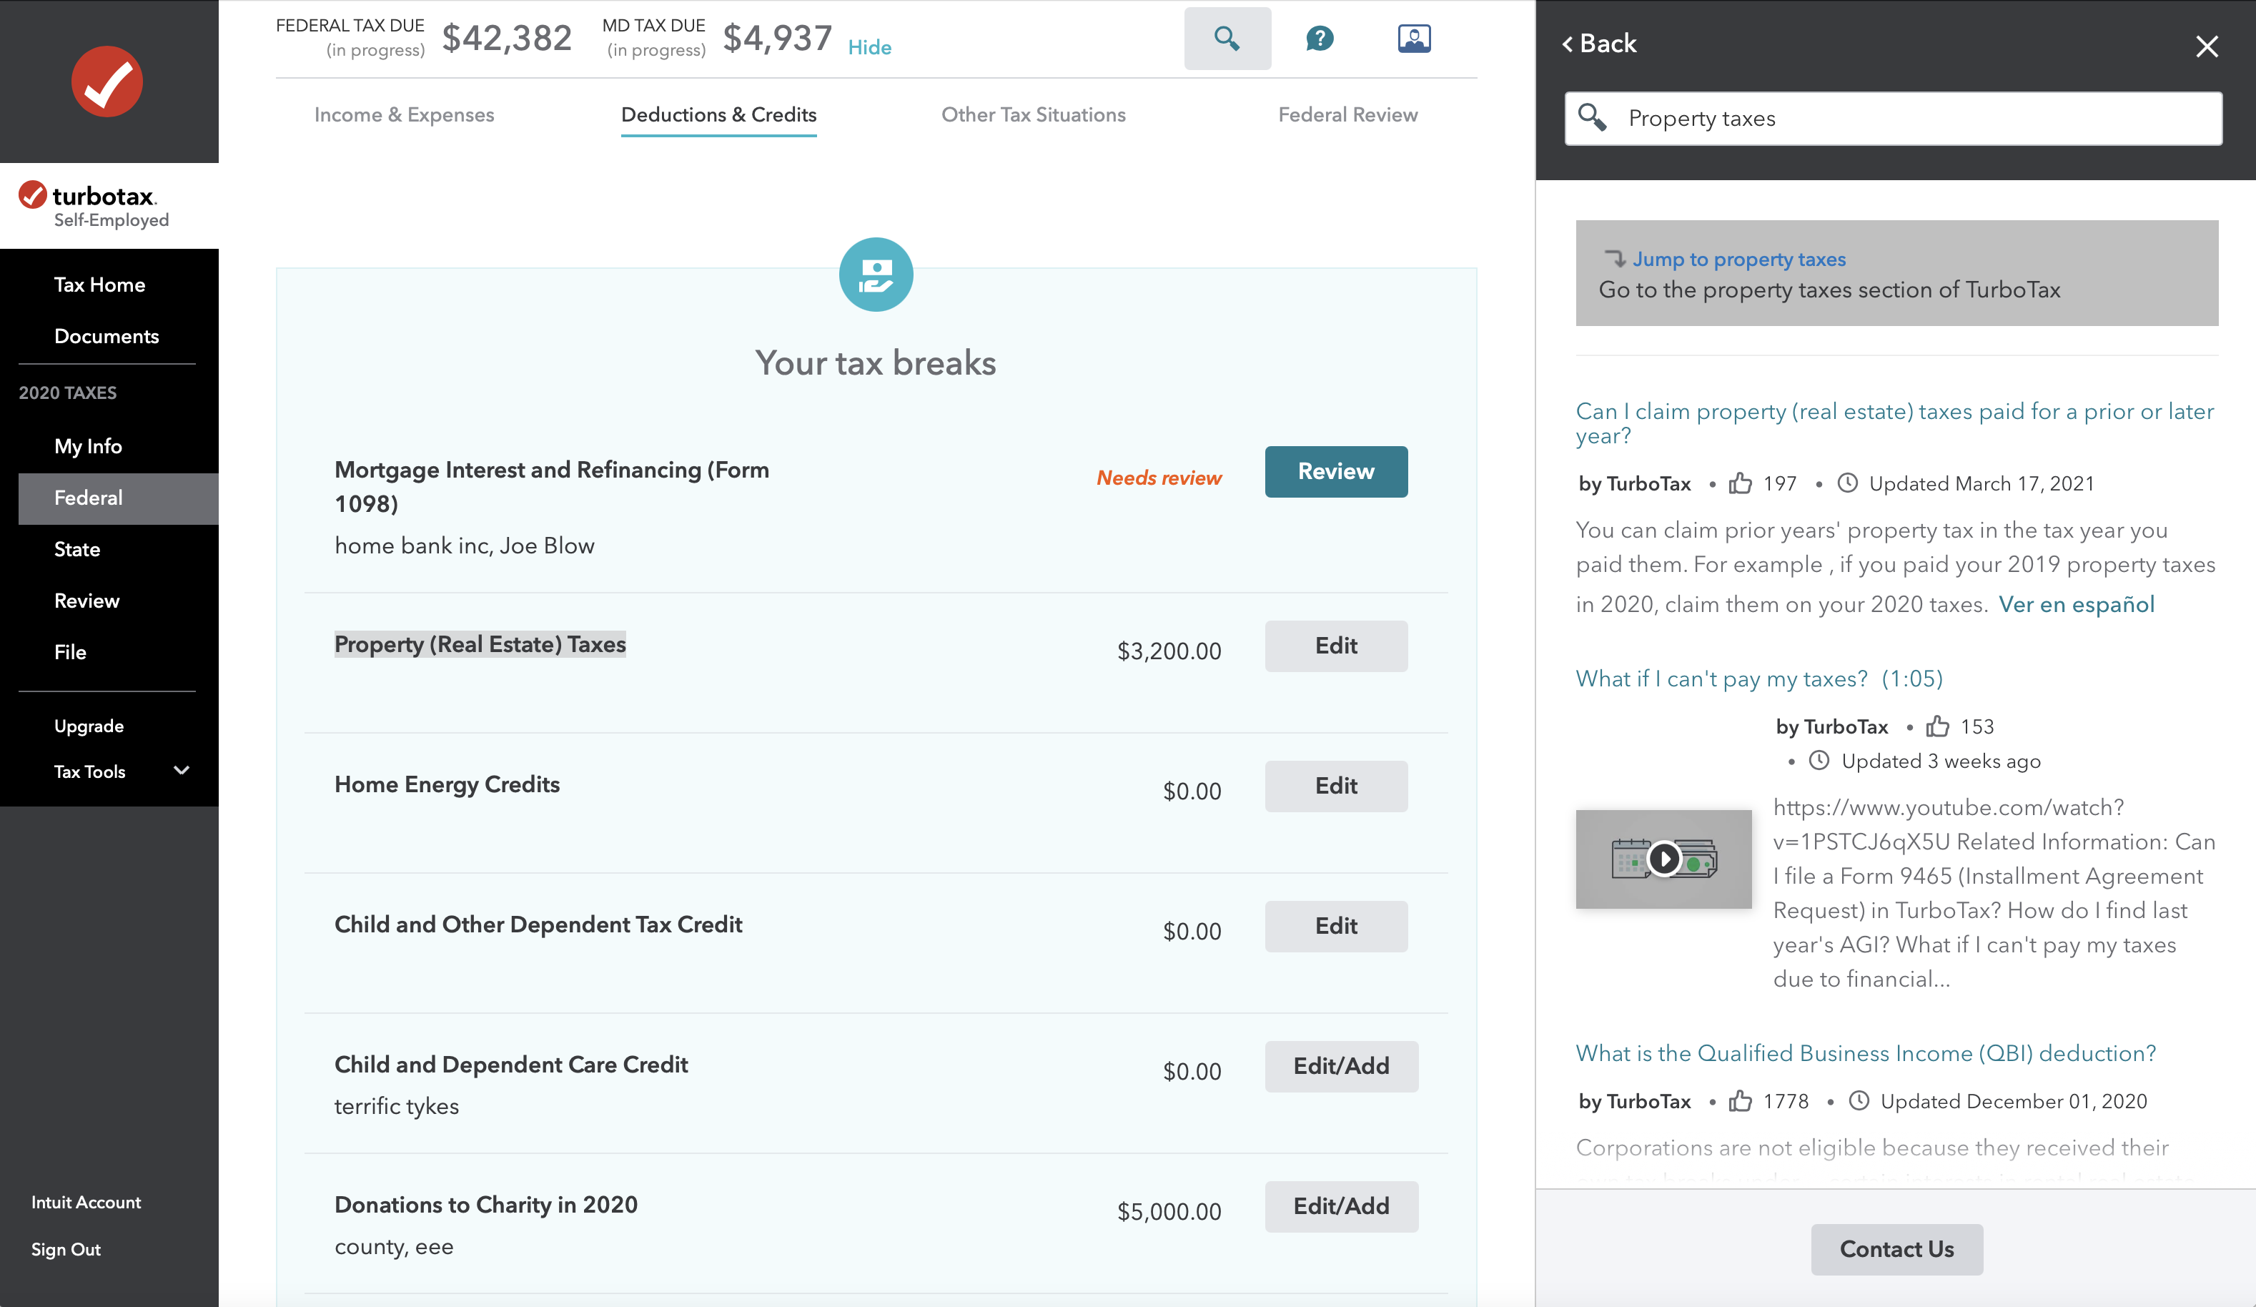Select My Info in sidebar
Image resolution: width=2256 pixels, height=1307 pixels.
88,446
